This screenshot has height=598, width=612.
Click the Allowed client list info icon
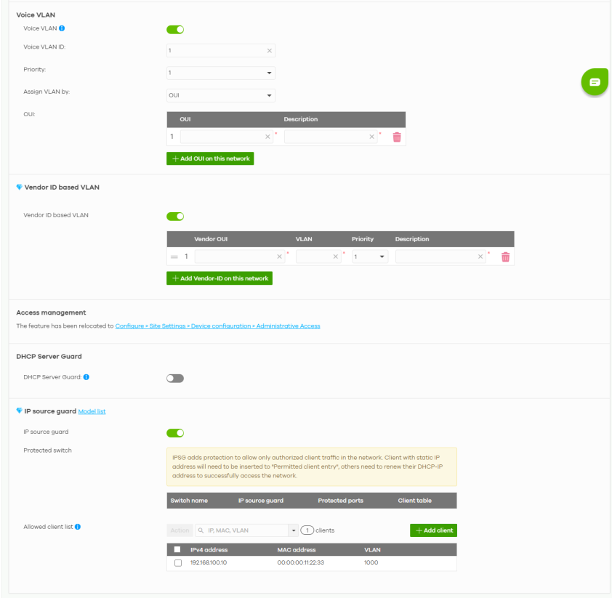tap(78, 527)
